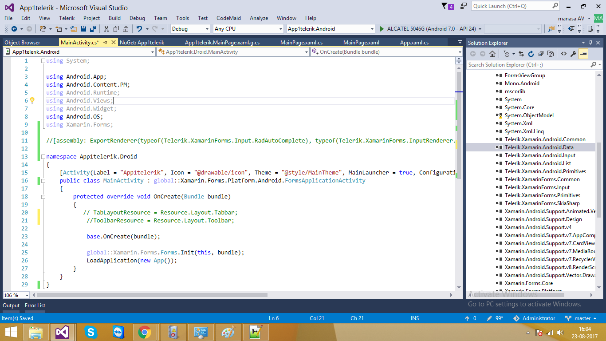Open the CodeMaid menu

[228, 18]
